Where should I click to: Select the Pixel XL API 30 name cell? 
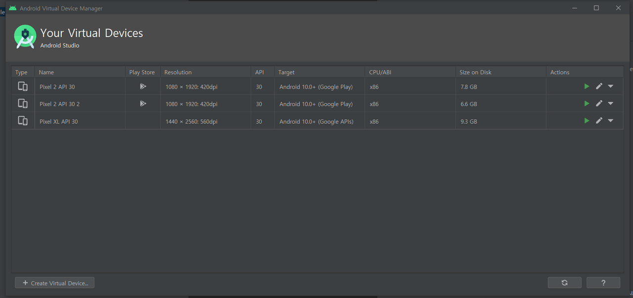click(x=80, y=121)
